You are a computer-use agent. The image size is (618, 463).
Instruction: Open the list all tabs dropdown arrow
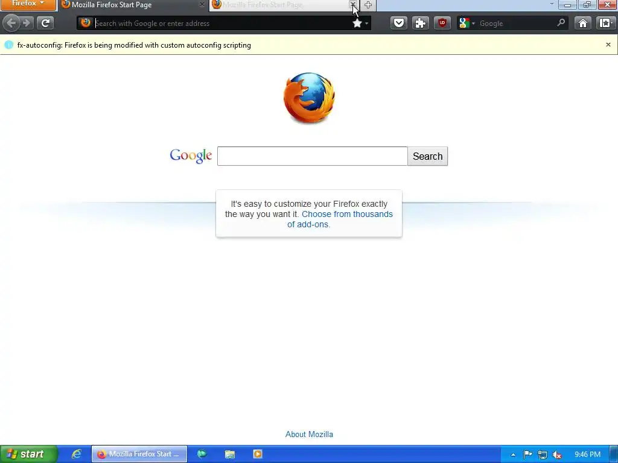click(552, 4)
